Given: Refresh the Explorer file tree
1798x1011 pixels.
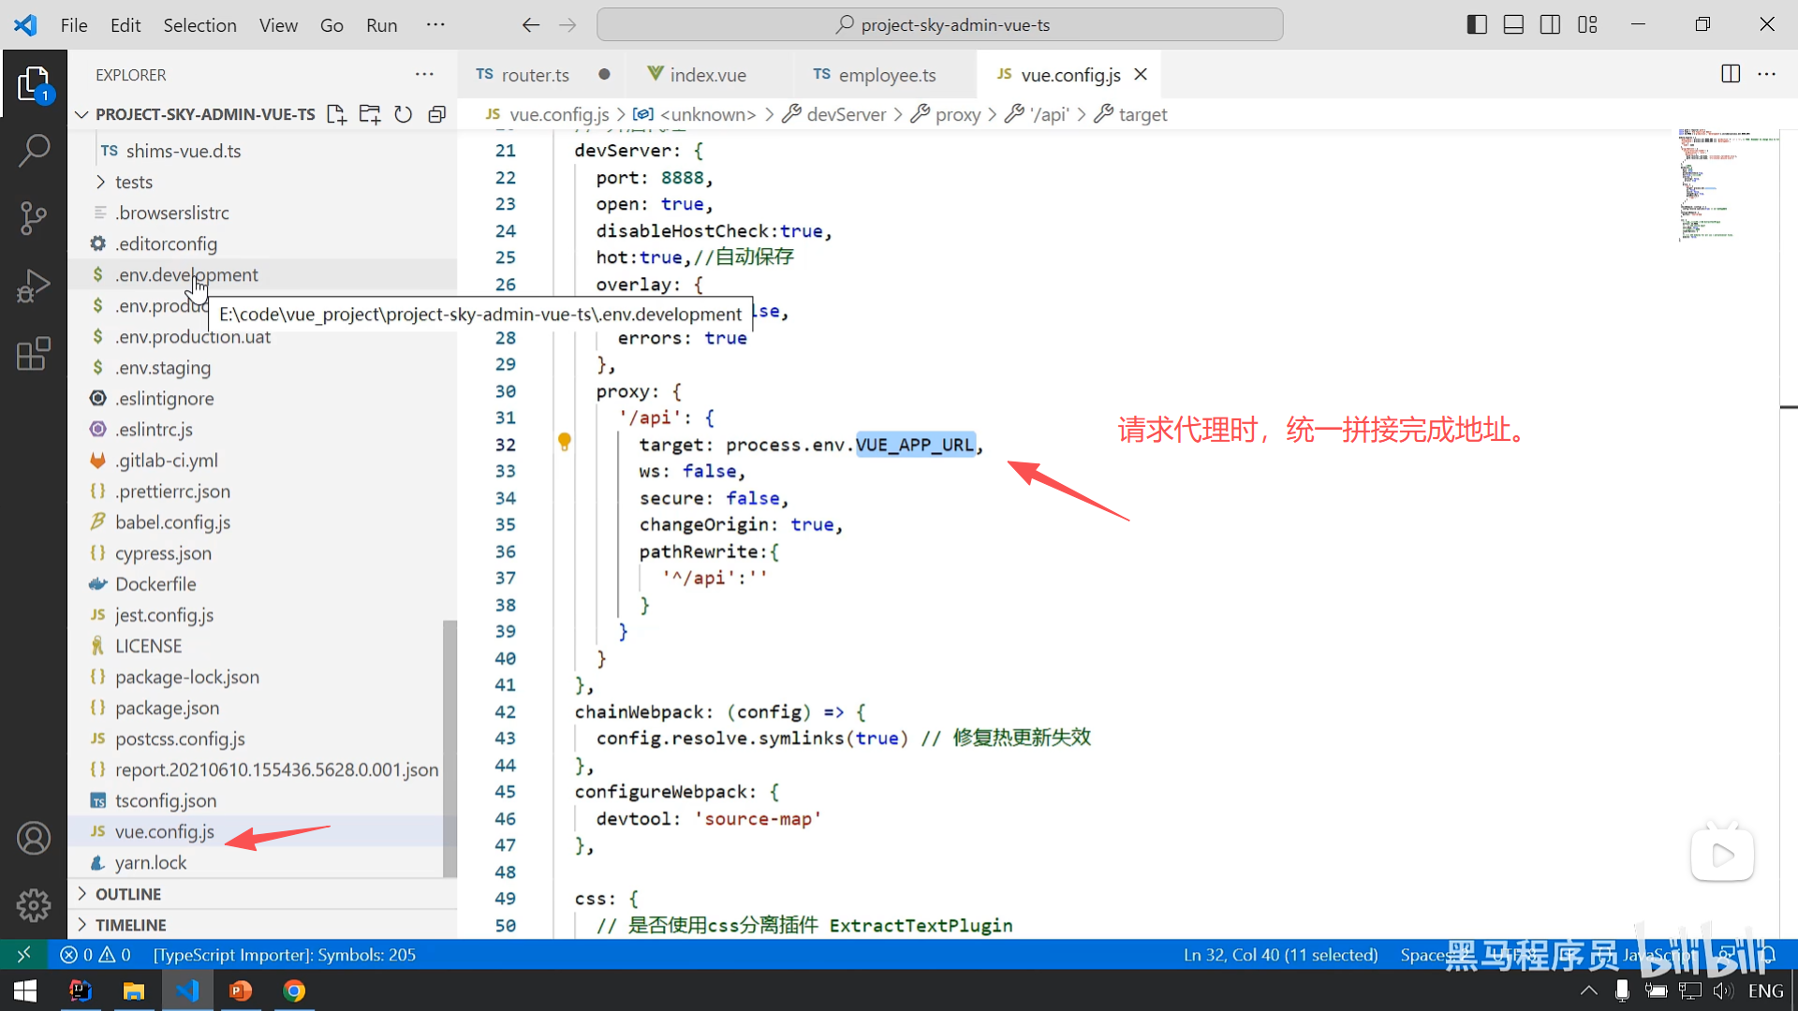Looking at the screenshot, I should point(403,114).
